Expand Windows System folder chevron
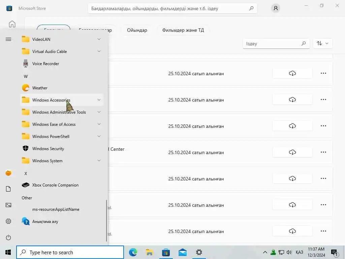 tap(99, 161)
